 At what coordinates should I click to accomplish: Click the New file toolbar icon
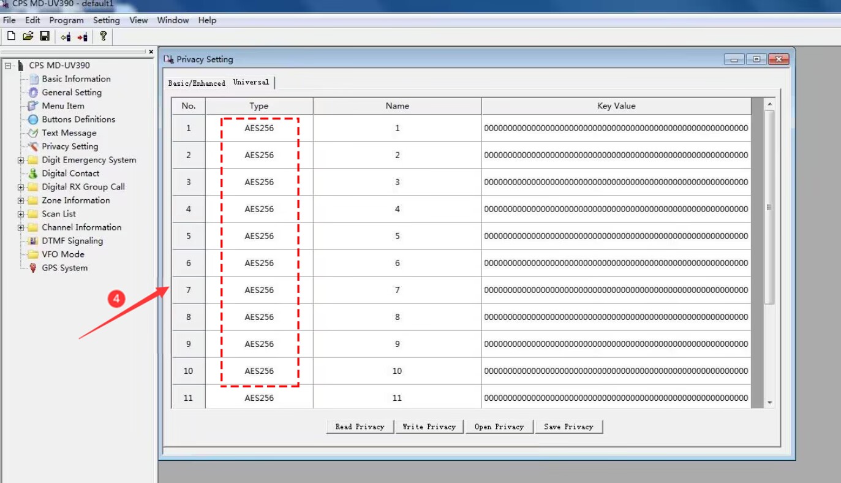[x=11, y=37]
